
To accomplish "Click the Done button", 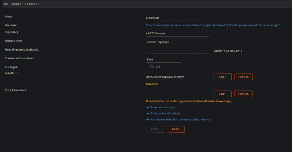I will [175, 129].
